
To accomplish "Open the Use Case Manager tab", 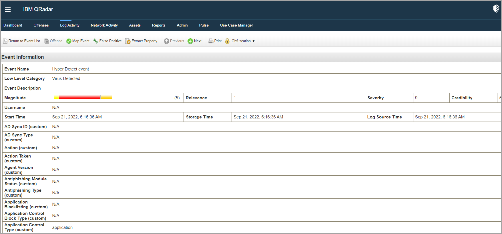I will click(236, 25).
